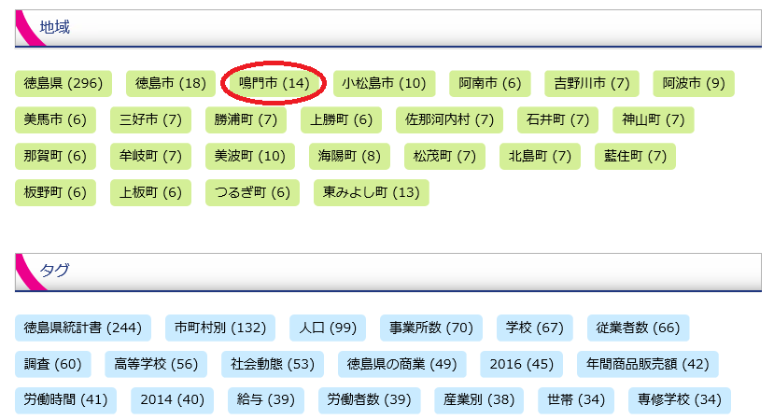Choose 藍住町 (7) region tag
The width and height of the screenshot is (774, 419).
click(635, 157)
